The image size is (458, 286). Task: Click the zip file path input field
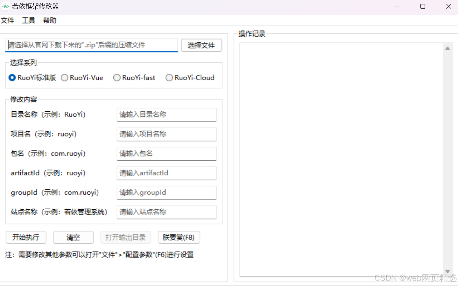click(x=92, y=45)
